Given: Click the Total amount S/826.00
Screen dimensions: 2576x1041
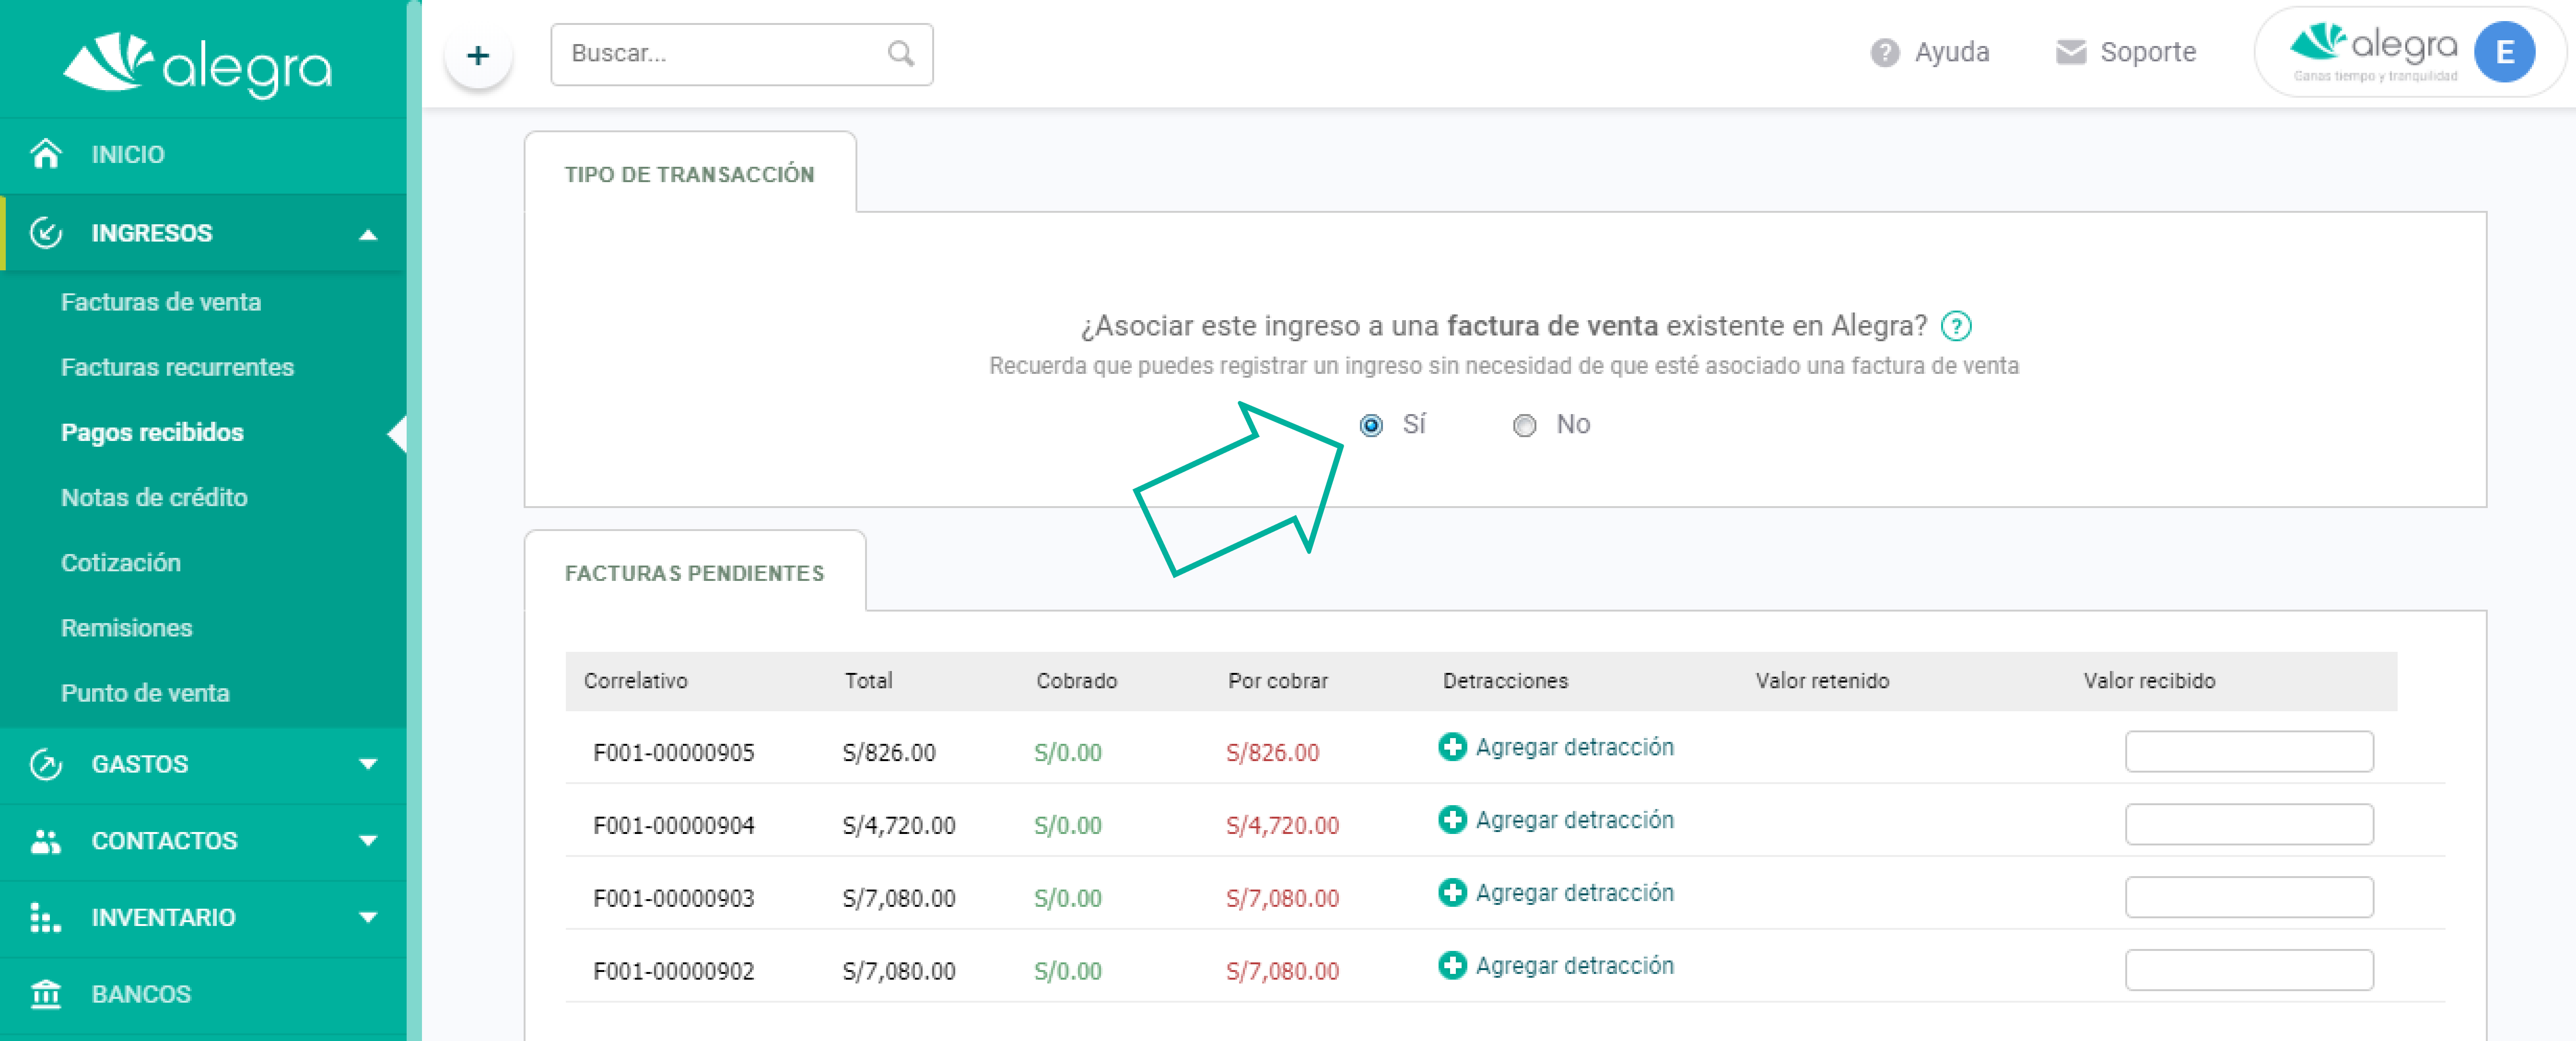Looking at the screenshot, I should [888, 752].
